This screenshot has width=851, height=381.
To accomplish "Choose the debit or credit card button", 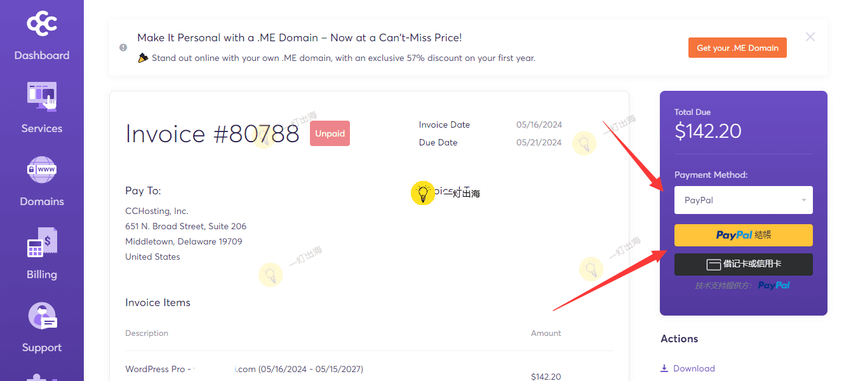I will pyautogui.click(x=744, y=265).
